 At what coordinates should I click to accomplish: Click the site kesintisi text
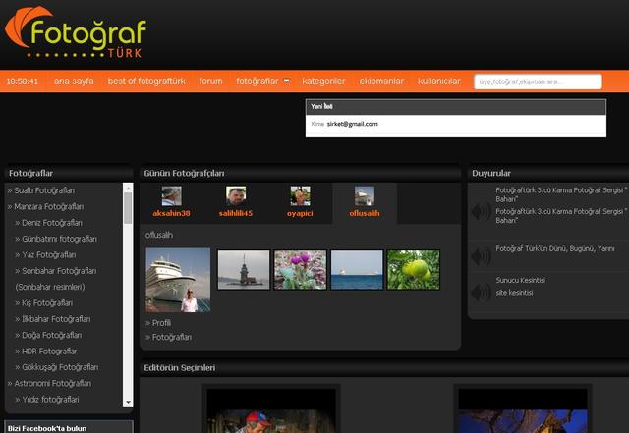(514, 293)
